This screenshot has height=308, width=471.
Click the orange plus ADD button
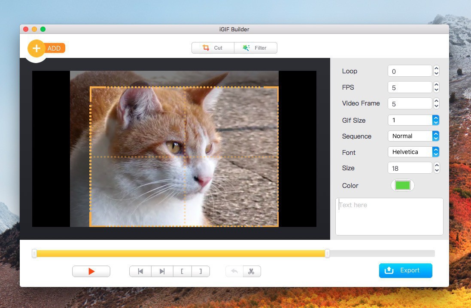[37, 48]
